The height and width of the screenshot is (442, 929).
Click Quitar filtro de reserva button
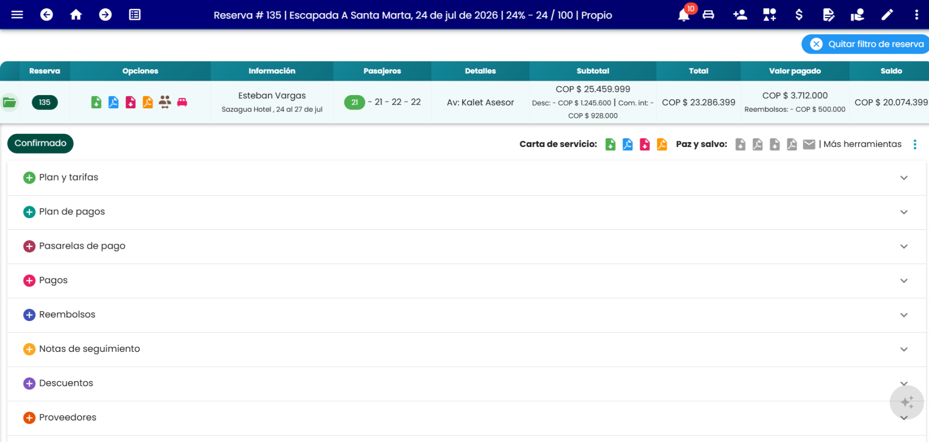click(x=866, y=44)
